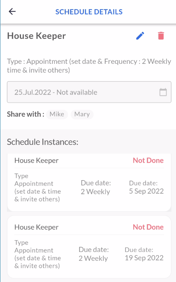176x282 pixels.
Task: Click 2 Weekly in second instance card
Action: tap(93, 258)
